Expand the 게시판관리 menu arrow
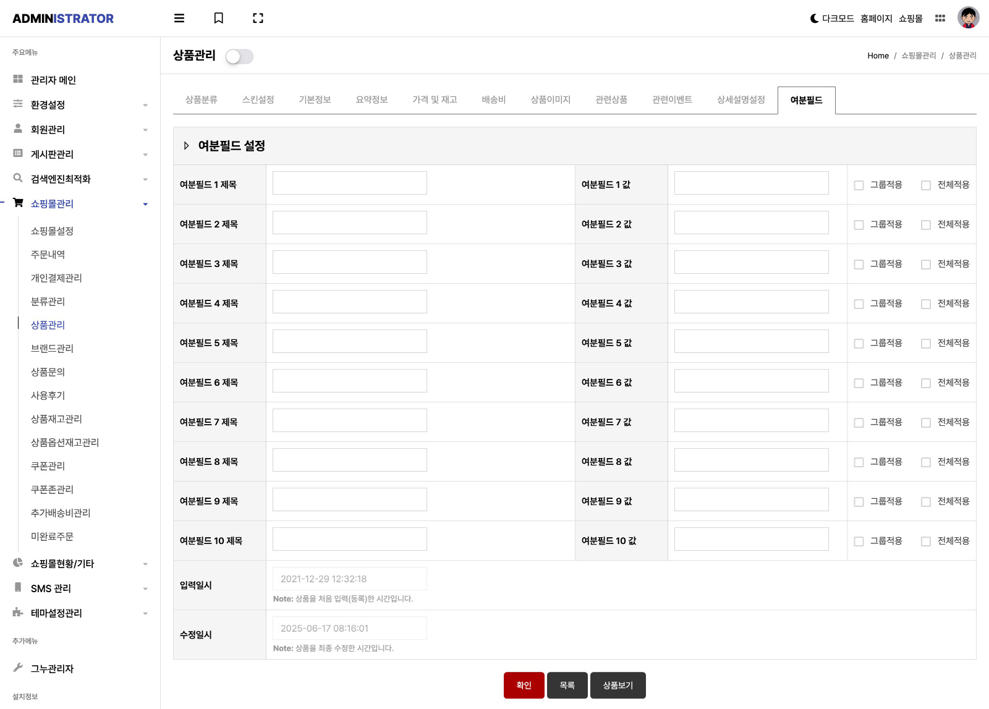Screen dimensions: 989x709 (x=145, y=155)
